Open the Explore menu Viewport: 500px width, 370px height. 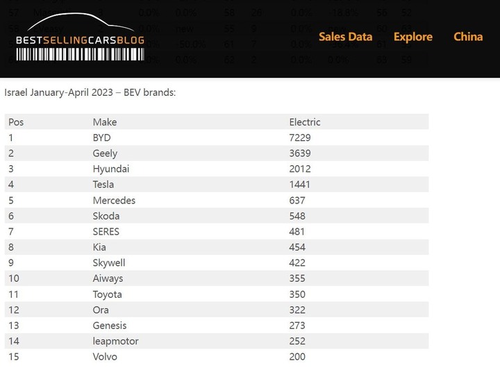(x=413, y=37)
